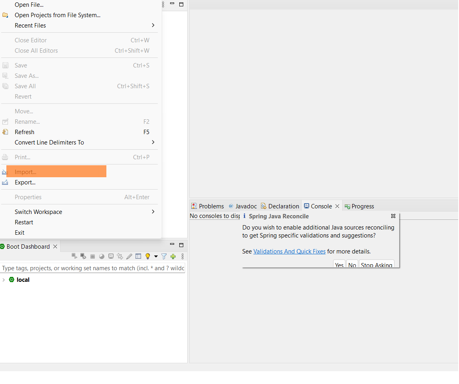Viewport: 459px width, 384px height.
Task: Choose Import... from the File menu
Action: 25,172
